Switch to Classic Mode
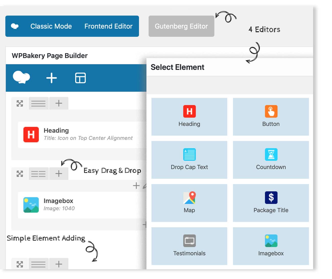 coord(51,26)
